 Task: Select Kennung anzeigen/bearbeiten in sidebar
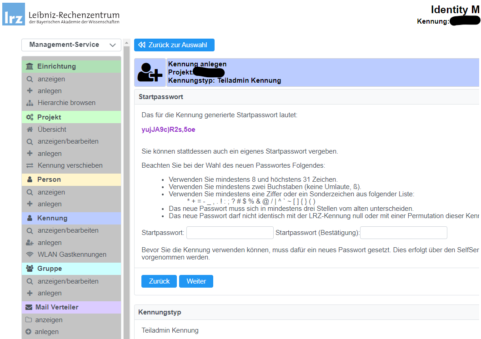point(68,230)
